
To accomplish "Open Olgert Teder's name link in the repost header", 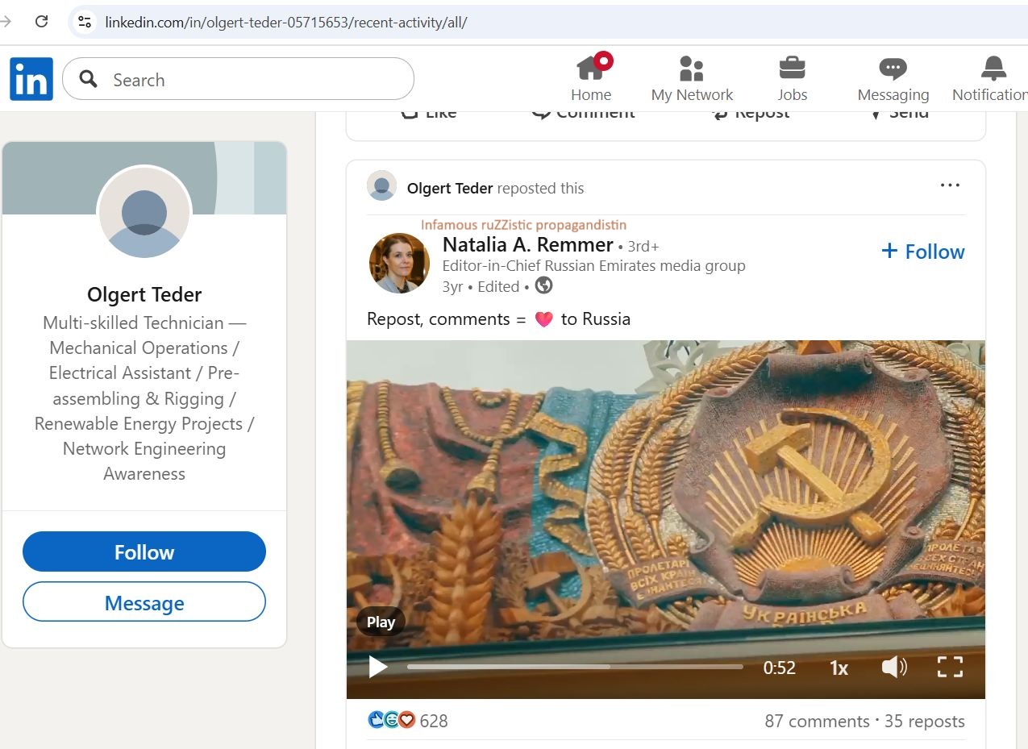I will (x=450, y=188).
